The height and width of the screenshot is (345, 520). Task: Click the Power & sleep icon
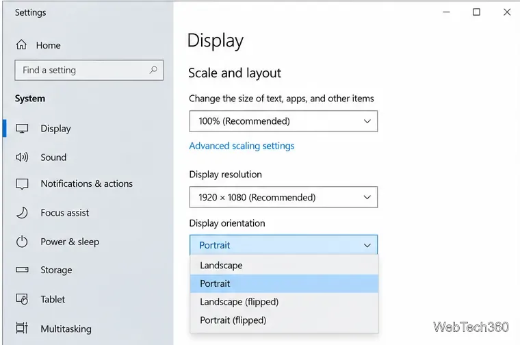22,242
